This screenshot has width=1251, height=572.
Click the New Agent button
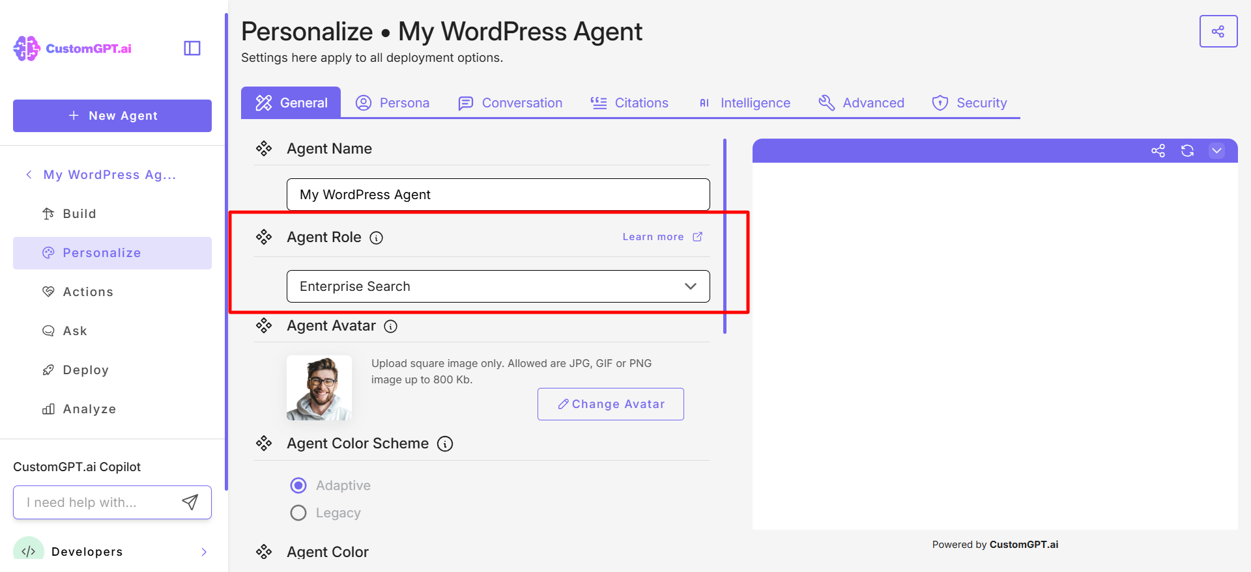pos(112,116)
